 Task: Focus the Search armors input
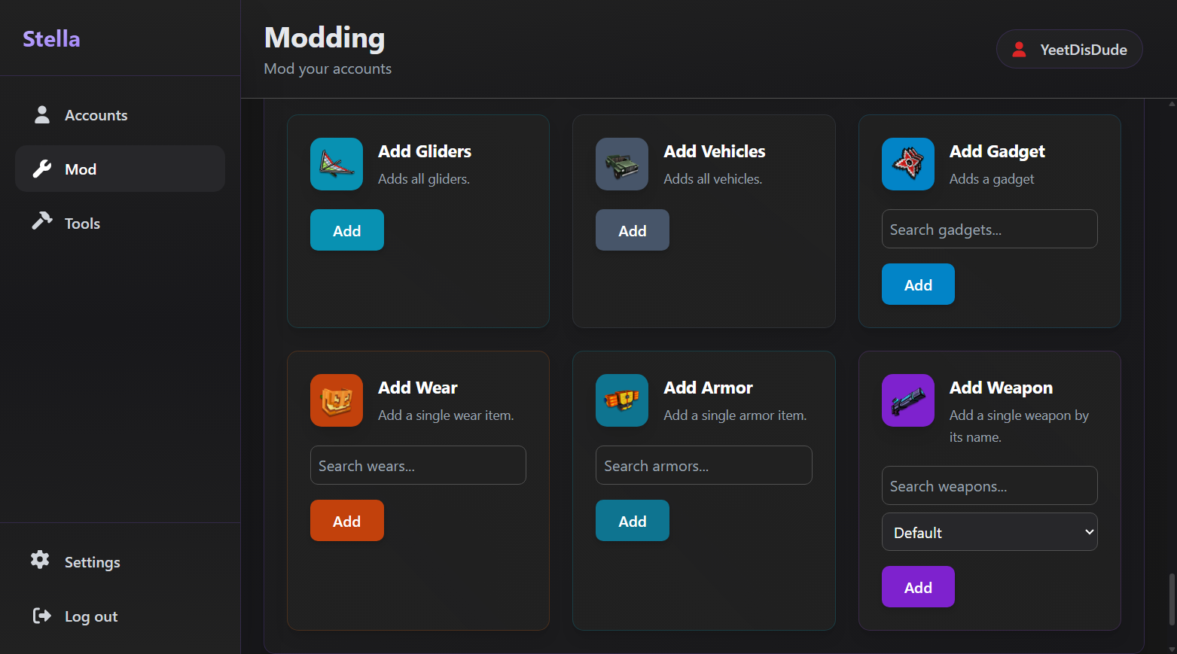(x=703, y=466)
